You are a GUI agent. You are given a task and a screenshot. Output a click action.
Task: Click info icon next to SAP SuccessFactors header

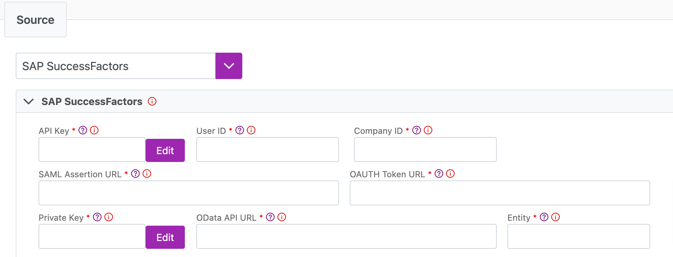(x=152, y=101)
